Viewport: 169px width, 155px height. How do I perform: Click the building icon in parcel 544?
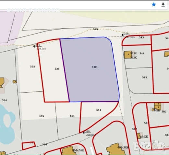click(128, 55)
